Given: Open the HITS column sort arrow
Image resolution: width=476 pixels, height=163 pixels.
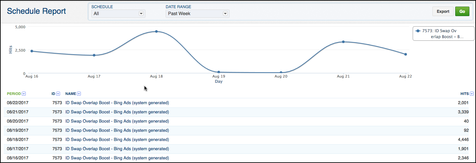Looking at the screenshot, I should click(x=471, y=94).
